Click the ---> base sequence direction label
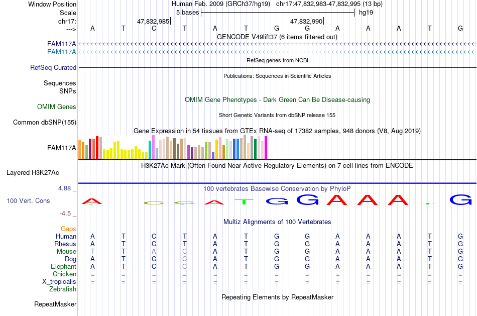This screenshot has width=477, height=316. pyautogui.click(x=71, y=29)
